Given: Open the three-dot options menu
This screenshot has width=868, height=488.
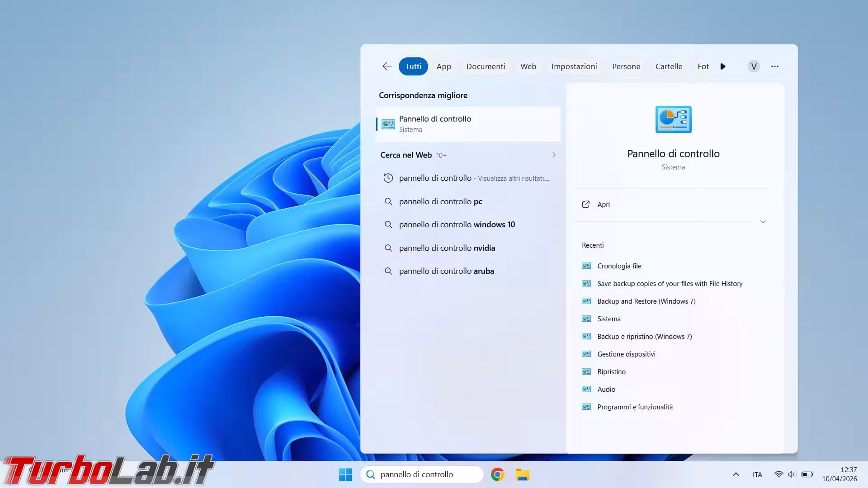Looking at the screenshot, I should 774,66.
